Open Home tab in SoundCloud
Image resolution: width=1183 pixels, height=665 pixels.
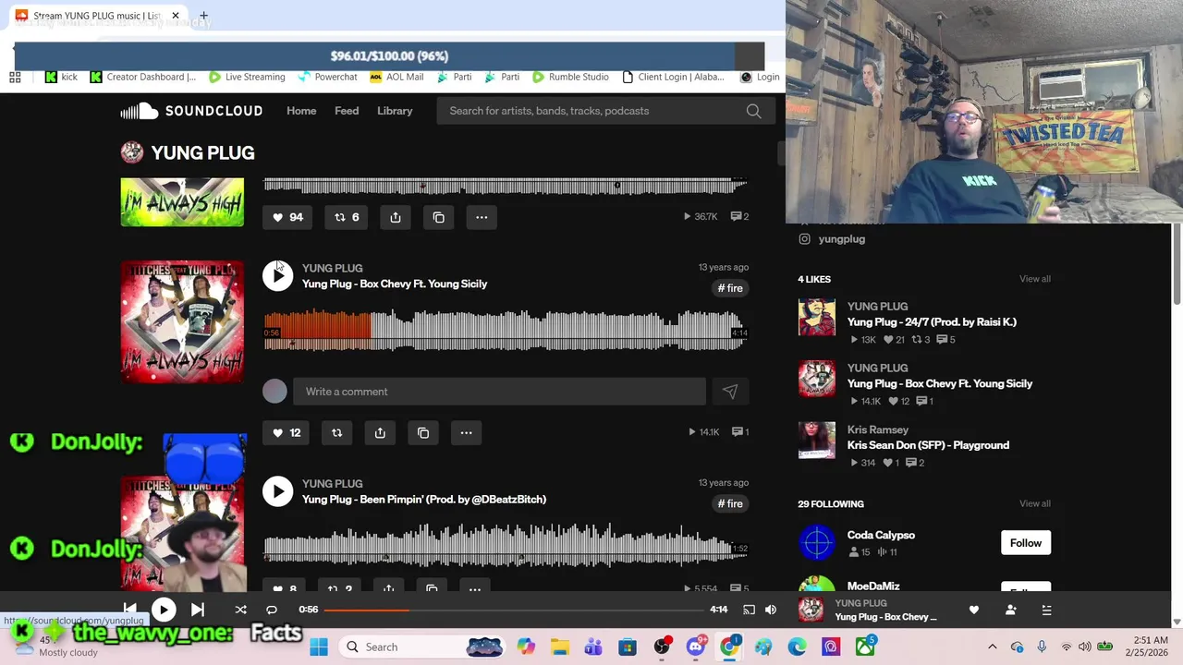pyautogui.click(x=301, y=111)
